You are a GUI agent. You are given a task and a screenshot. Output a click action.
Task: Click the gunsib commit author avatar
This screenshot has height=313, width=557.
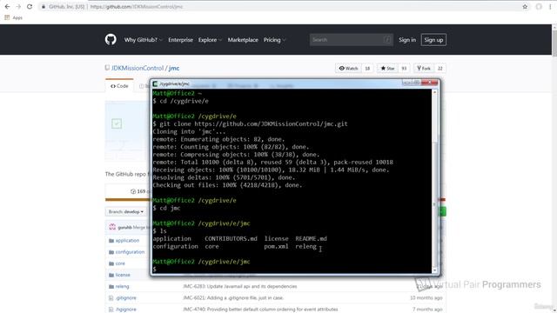coord(112,227)
